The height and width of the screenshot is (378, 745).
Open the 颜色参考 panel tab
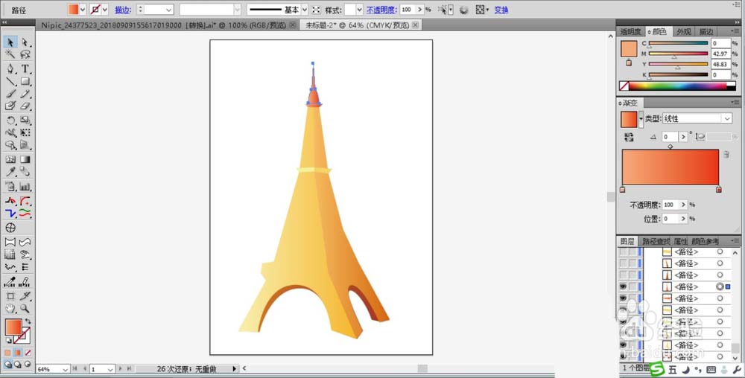tap(706, 241)
